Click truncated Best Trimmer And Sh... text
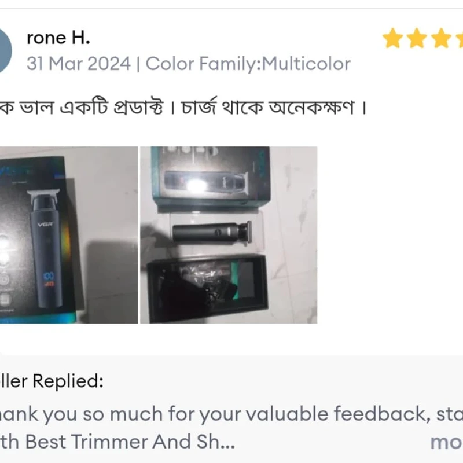463x463 pixels. [x=130, y=442]
